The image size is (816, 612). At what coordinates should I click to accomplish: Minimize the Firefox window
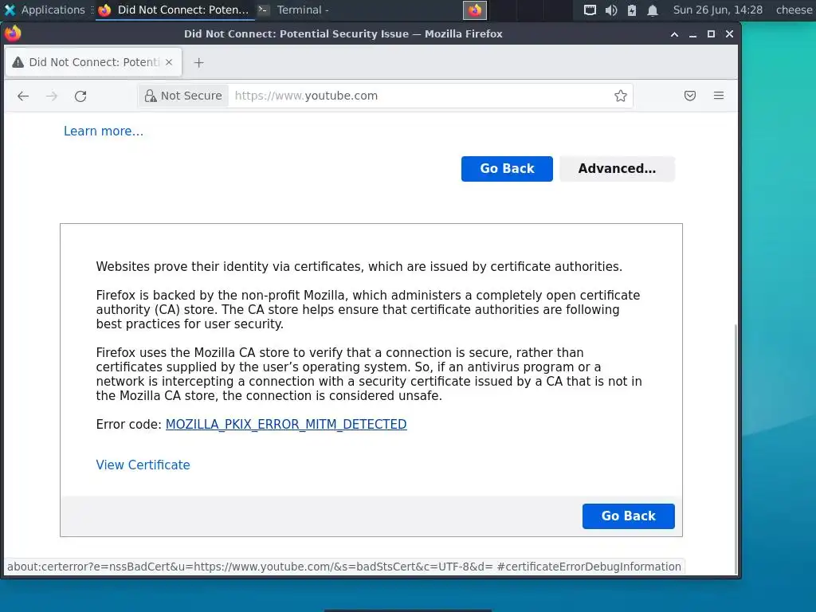tap(692, 34)
